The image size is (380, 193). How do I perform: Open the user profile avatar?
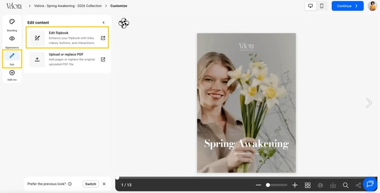[x=373, y=6]
